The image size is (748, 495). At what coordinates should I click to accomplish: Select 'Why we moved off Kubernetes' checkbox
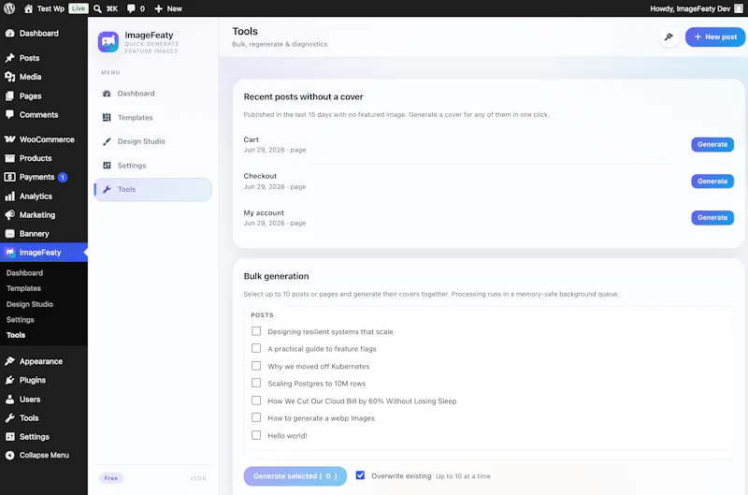pos(256,366)
